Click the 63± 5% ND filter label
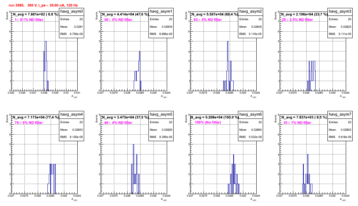 [208, 20]
